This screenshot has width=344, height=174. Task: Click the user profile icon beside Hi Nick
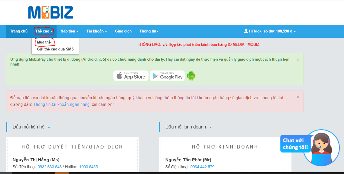246,31
